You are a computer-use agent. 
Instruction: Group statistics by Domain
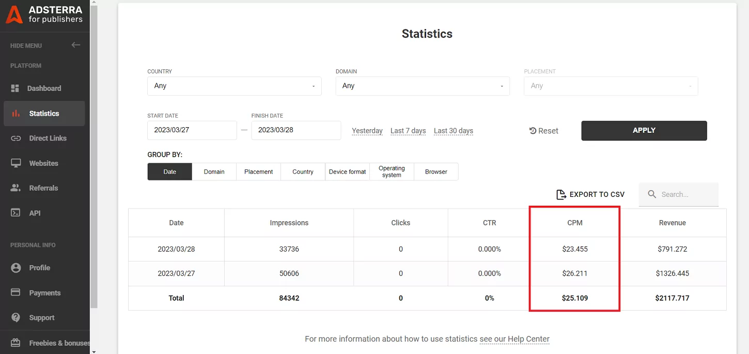coord(214,172)
